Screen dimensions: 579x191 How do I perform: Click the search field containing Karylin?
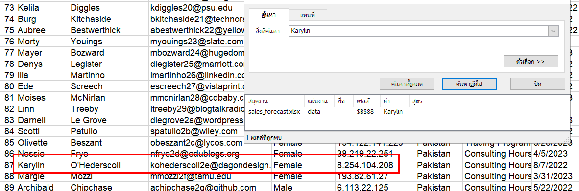(x=418, y=31)
